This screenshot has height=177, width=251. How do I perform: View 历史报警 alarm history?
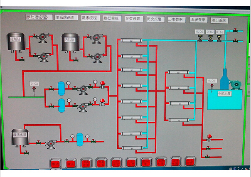click(x=155, y=19)
